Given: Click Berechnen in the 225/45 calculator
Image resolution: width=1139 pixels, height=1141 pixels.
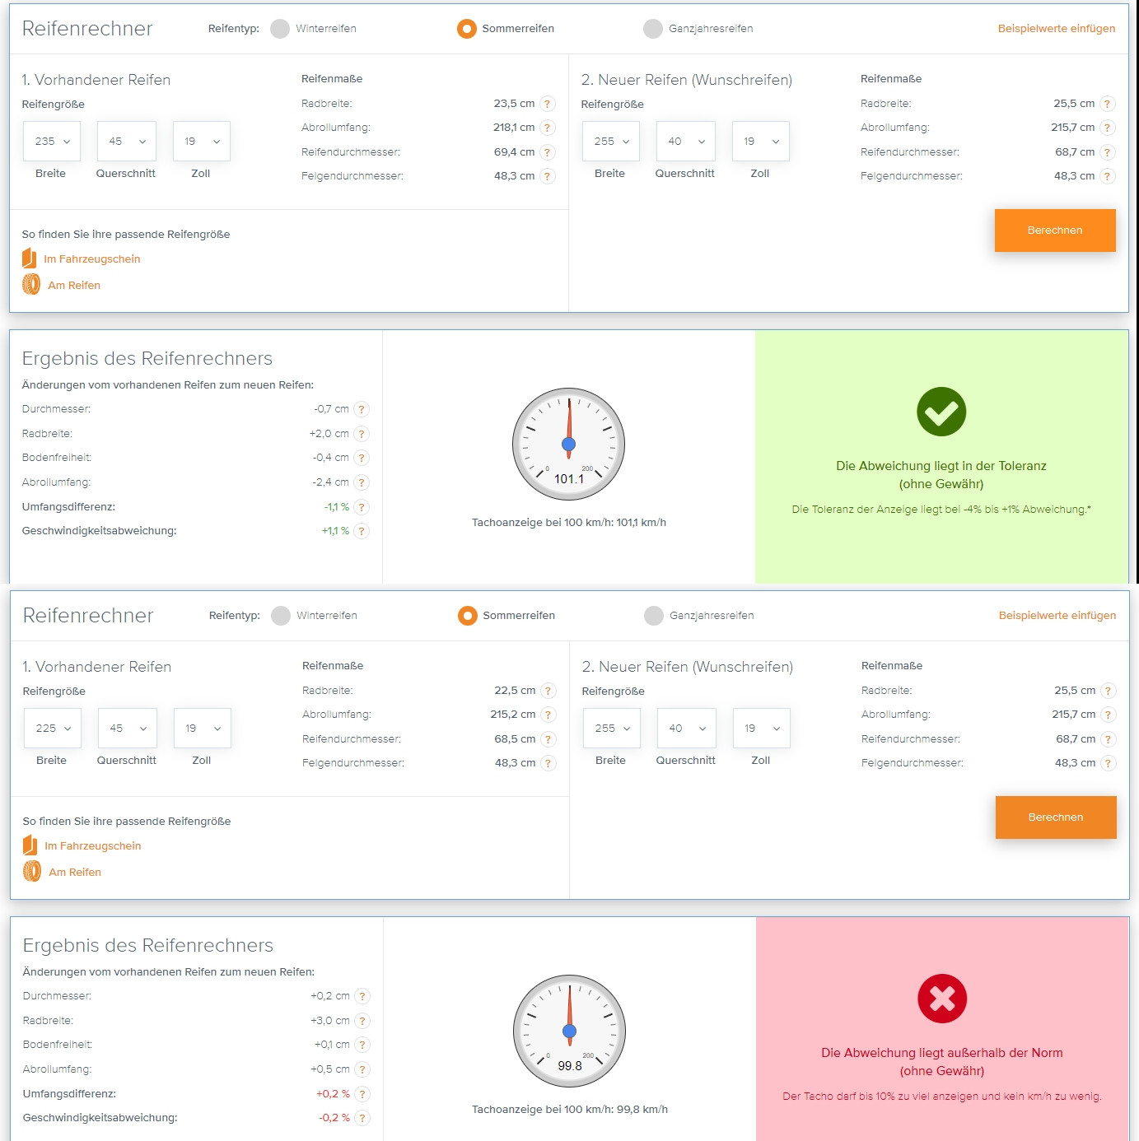Looking at the screenshot, I should (1056, 817).
